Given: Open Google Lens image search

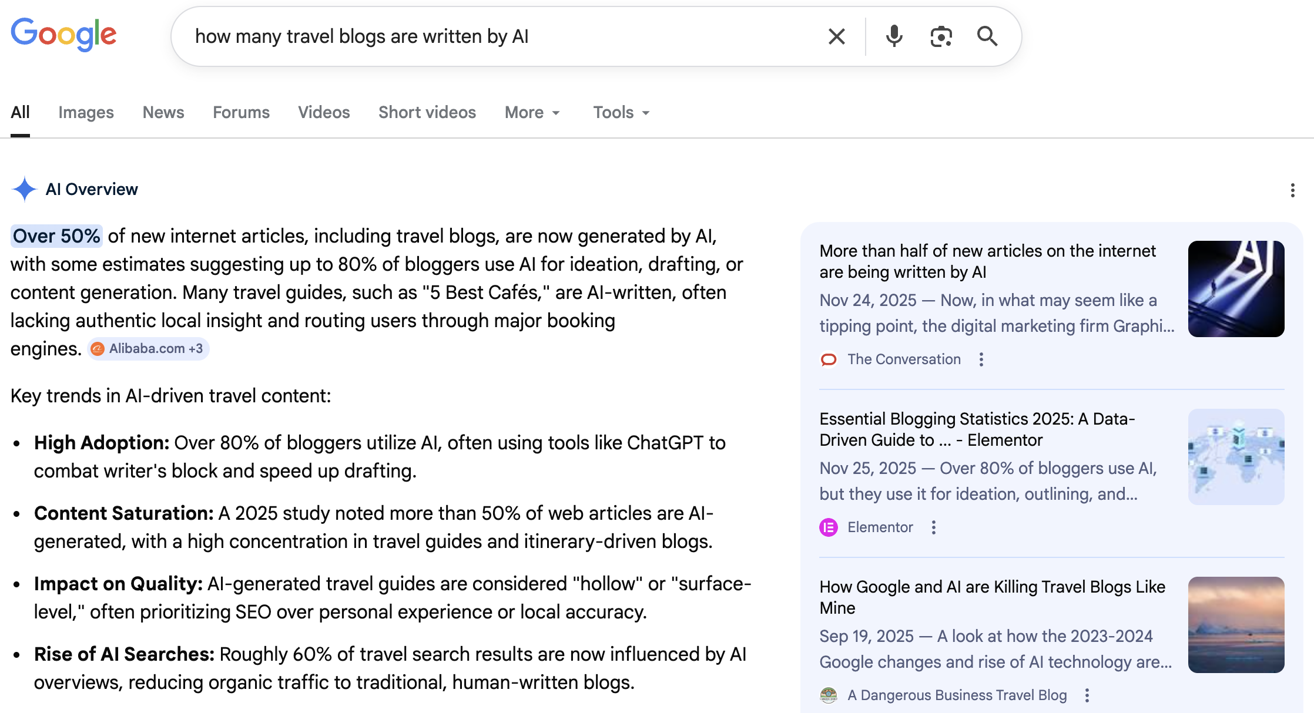Looking at the screenshot, I should tap(940, 36).
